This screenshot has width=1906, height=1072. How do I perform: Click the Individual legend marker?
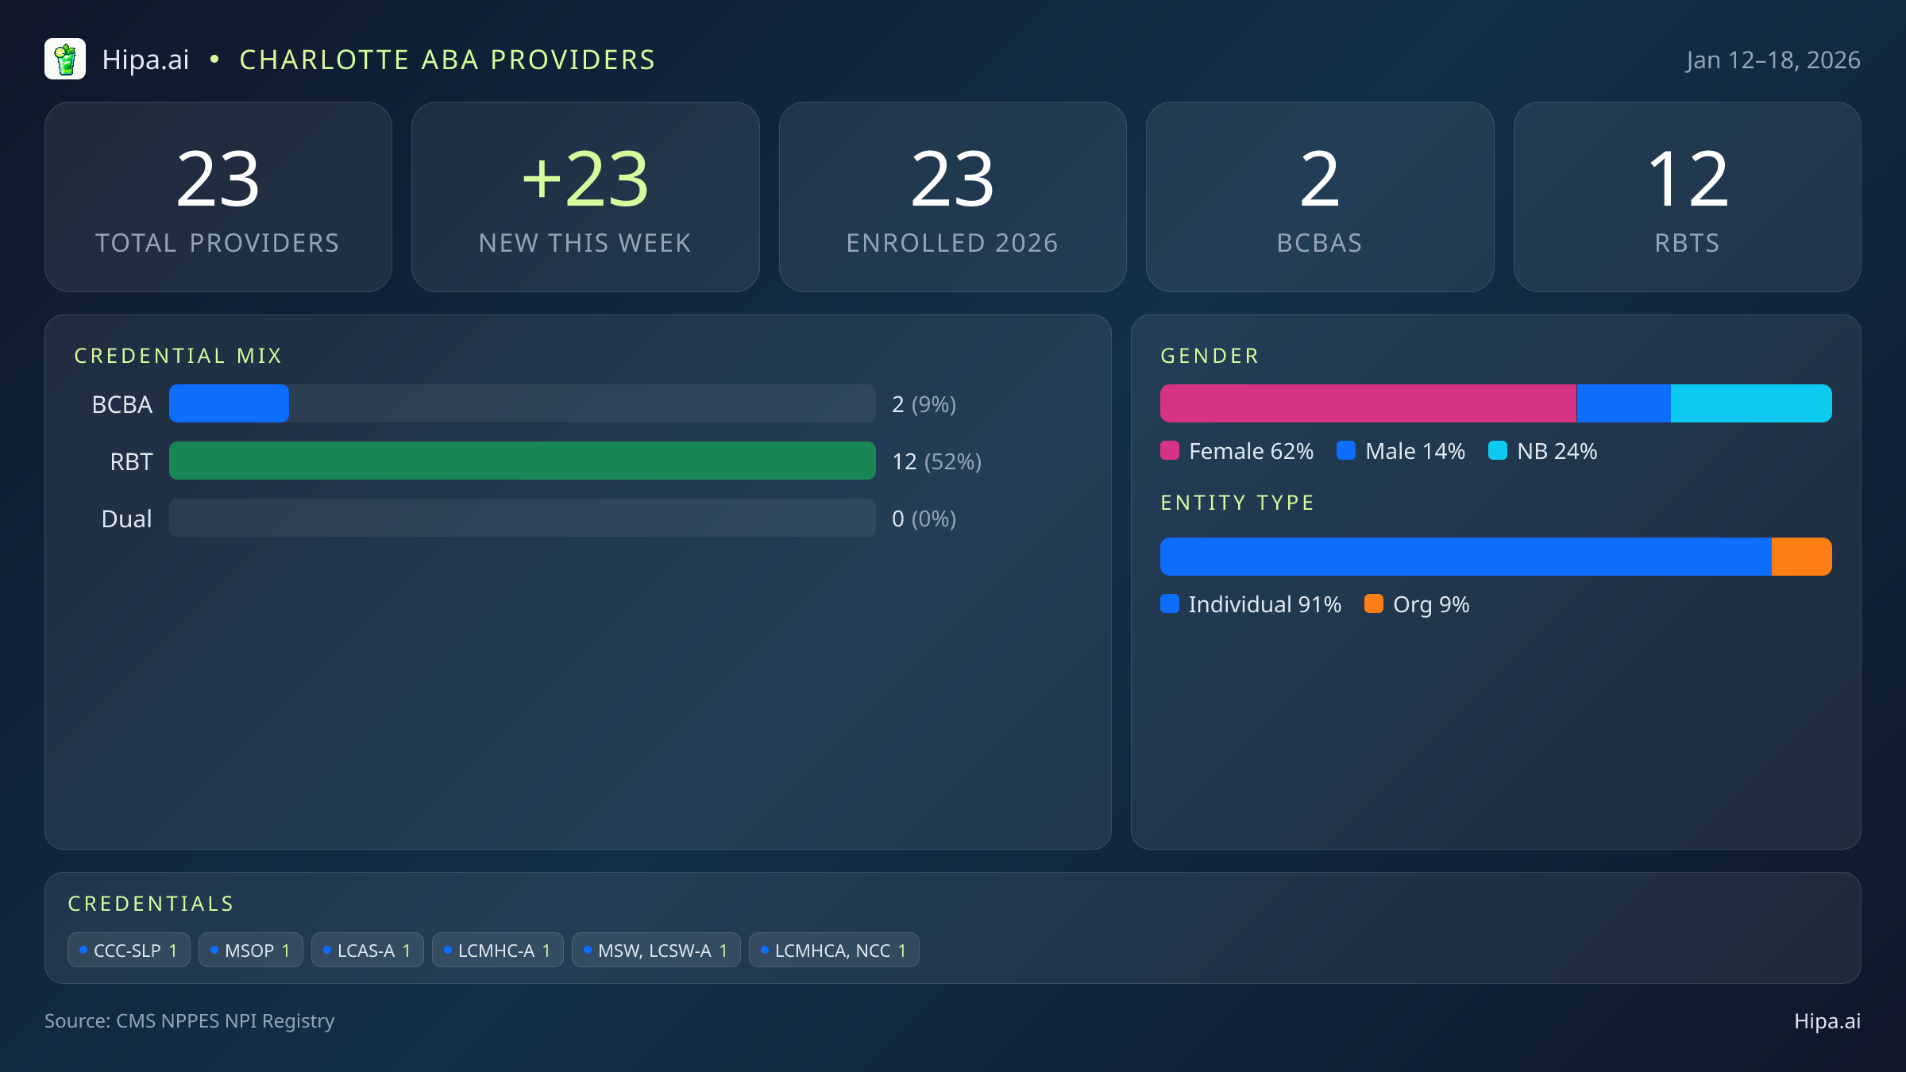click(1171, 604)
